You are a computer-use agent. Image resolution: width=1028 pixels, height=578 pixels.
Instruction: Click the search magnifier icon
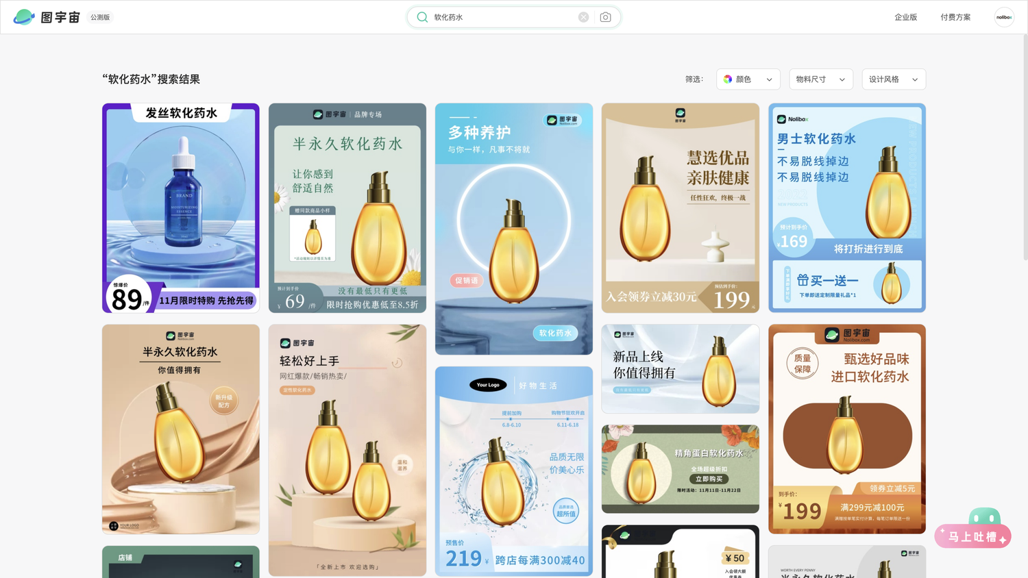(x=422, y=17)
